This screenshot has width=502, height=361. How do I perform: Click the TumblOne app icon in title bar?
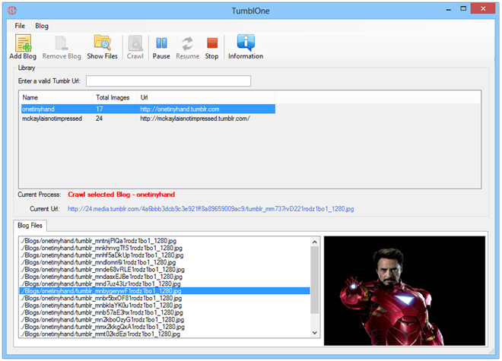(12, 11)
